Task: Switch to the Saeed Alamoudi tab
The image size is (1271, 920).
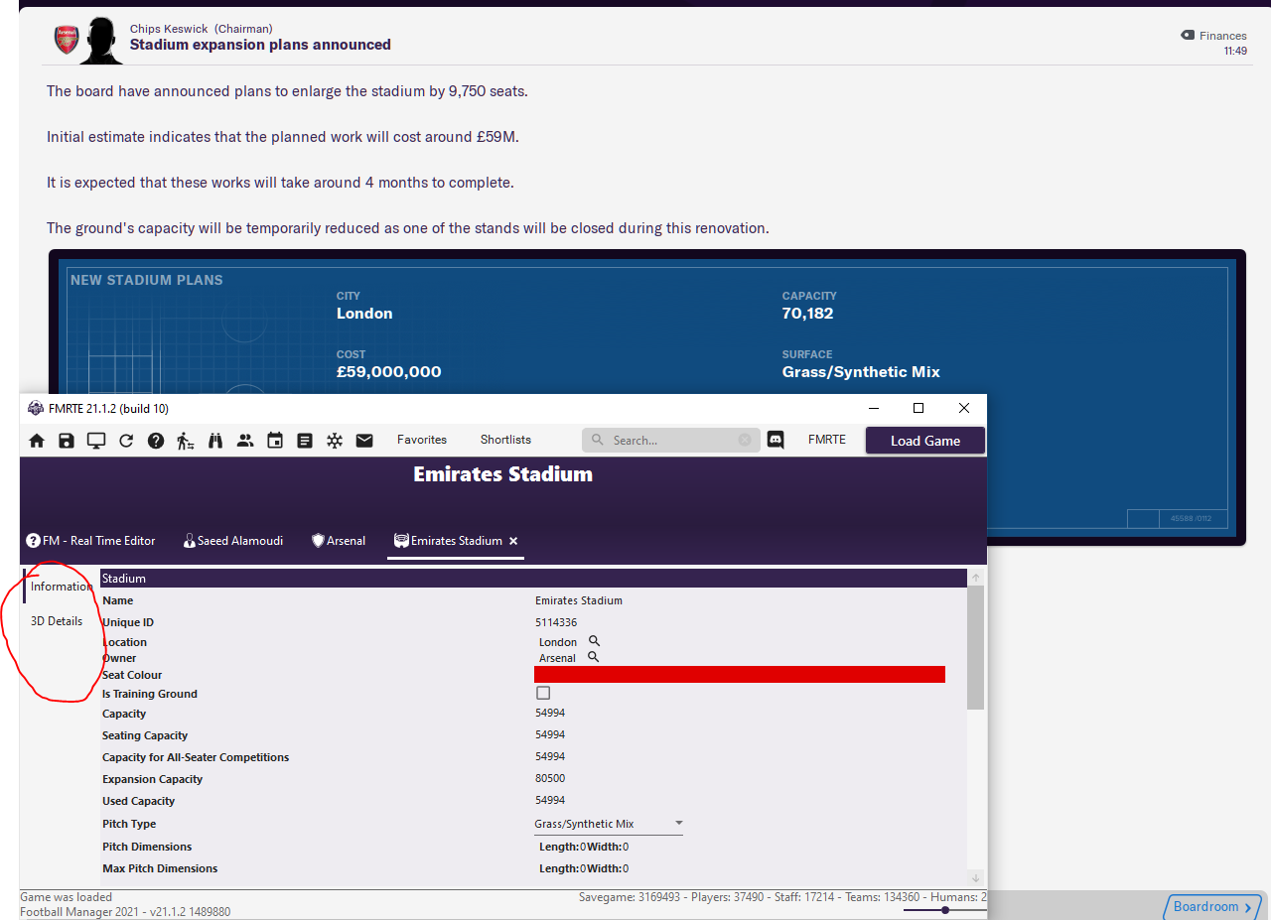Action: pyautogui.click(x=233, y=541)
